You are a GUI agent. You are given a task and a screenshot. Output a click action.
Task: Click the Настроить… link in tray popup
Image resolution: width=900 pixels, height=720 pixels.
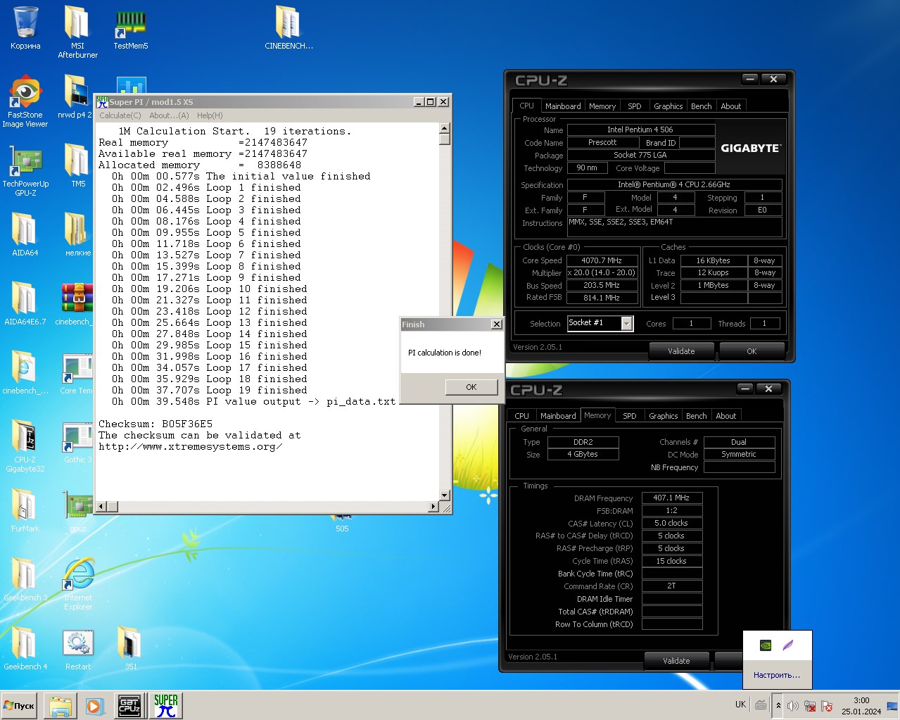pyautogui.click(x=777, y=675)
